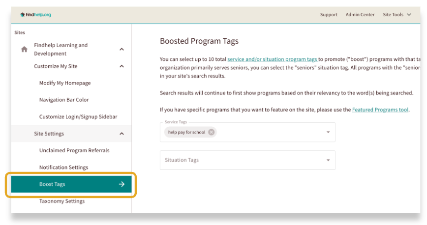Image resolution: width=427 pixels, height=225 pixels.
Task: Collapse the Customize My Site section
Action: [122, 66]
